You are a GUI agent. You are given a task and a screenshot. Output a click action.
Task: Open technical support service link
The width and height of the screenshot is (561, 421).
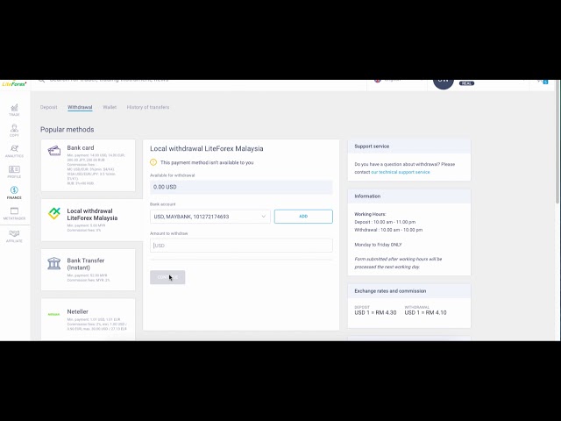[x=401, y=172]
